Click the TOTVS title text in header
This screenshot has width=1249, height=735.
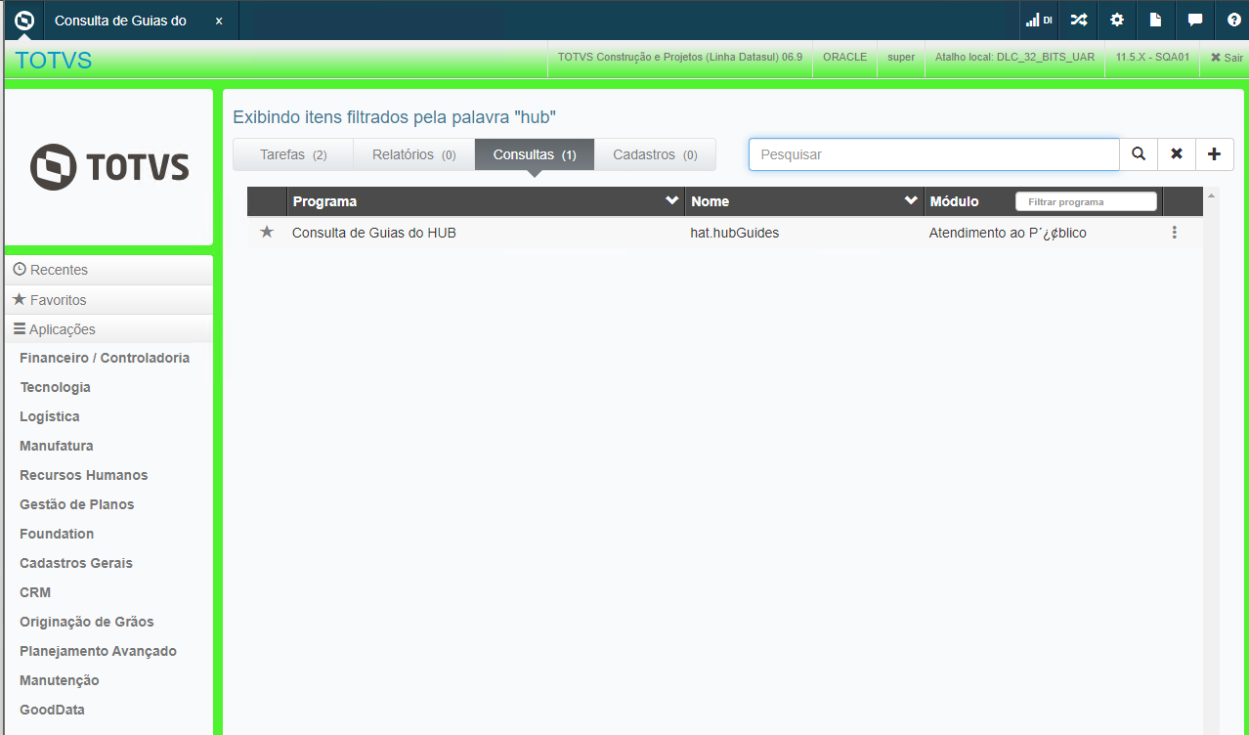click(54, 60)
